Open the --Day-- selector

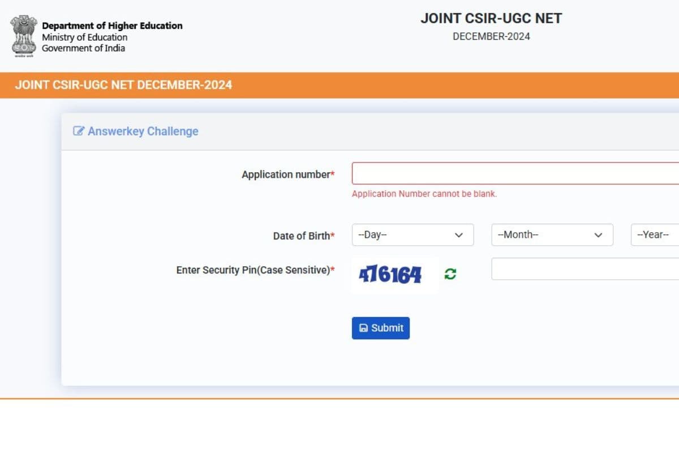pos(412,235)
